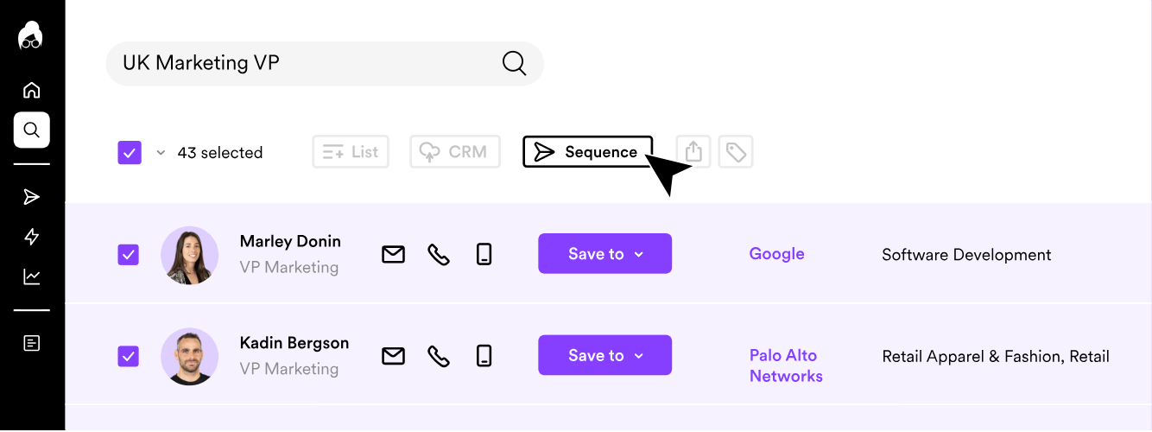Click the export share icon

click(693, 152)
